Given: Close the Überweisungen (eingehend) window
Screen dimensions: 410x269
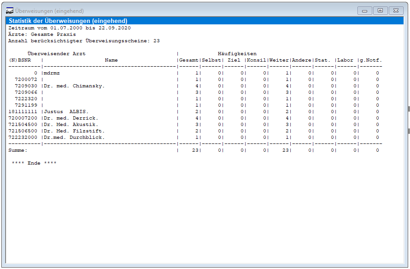Looking at the screenshot, I should click(x=396, y=11).
